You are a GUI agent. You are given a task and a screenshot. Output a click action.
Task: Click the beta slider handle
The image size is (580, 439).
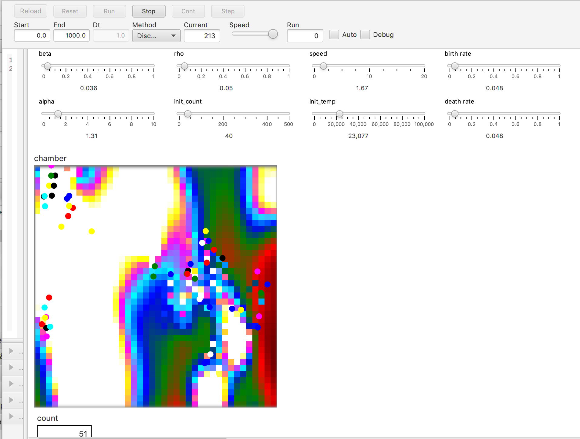pos(48,66)
